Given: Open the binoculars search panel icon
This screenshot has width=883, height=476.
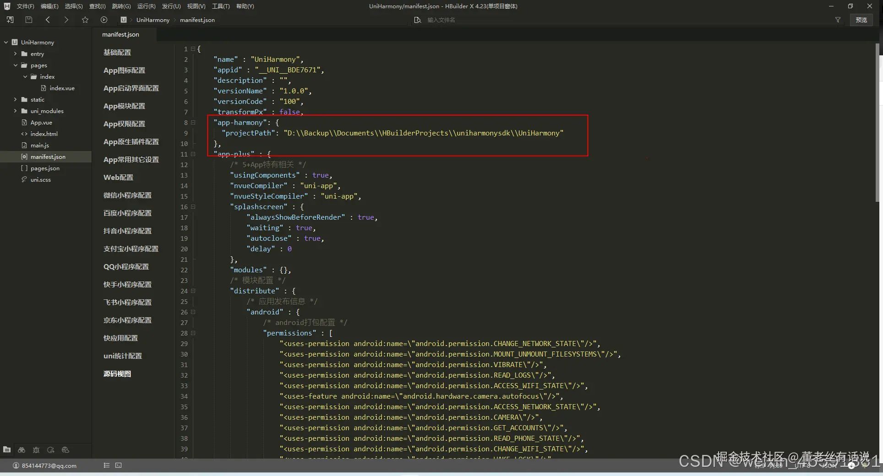Looking at the screenshot, I should click(22, 450).
